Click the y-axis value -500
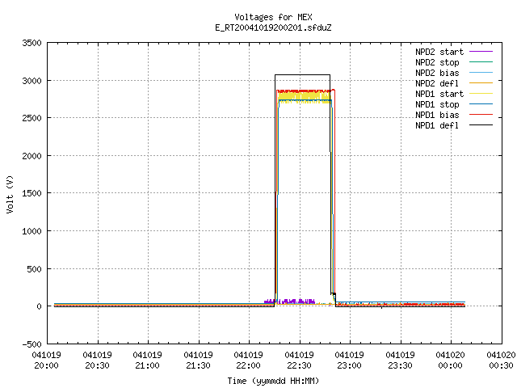 point(32,344)
